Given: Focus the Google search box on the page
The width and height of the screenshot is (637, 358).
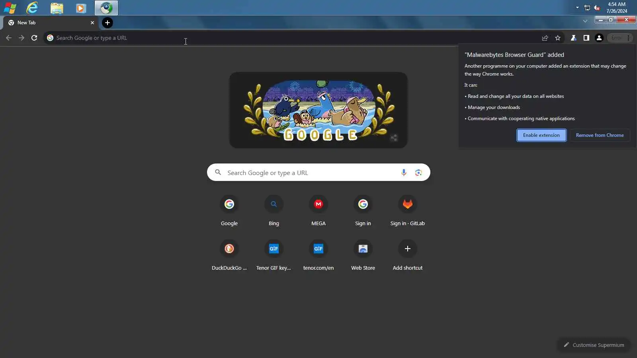Looking at the screenshot, I should pos(318,173).
